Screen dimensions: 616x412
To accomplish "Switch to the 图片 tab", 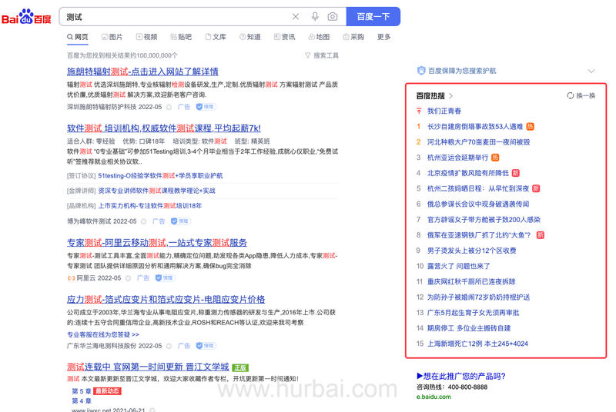I will coord(112,37).
